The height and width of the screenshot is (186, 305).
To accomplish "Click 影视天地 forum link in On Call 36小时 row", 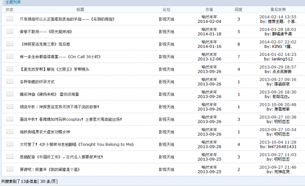I will tap(167, 56).
